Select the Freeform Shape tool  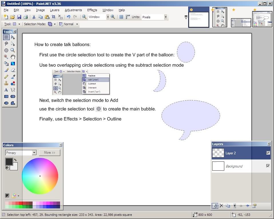[x=13, y=103]
